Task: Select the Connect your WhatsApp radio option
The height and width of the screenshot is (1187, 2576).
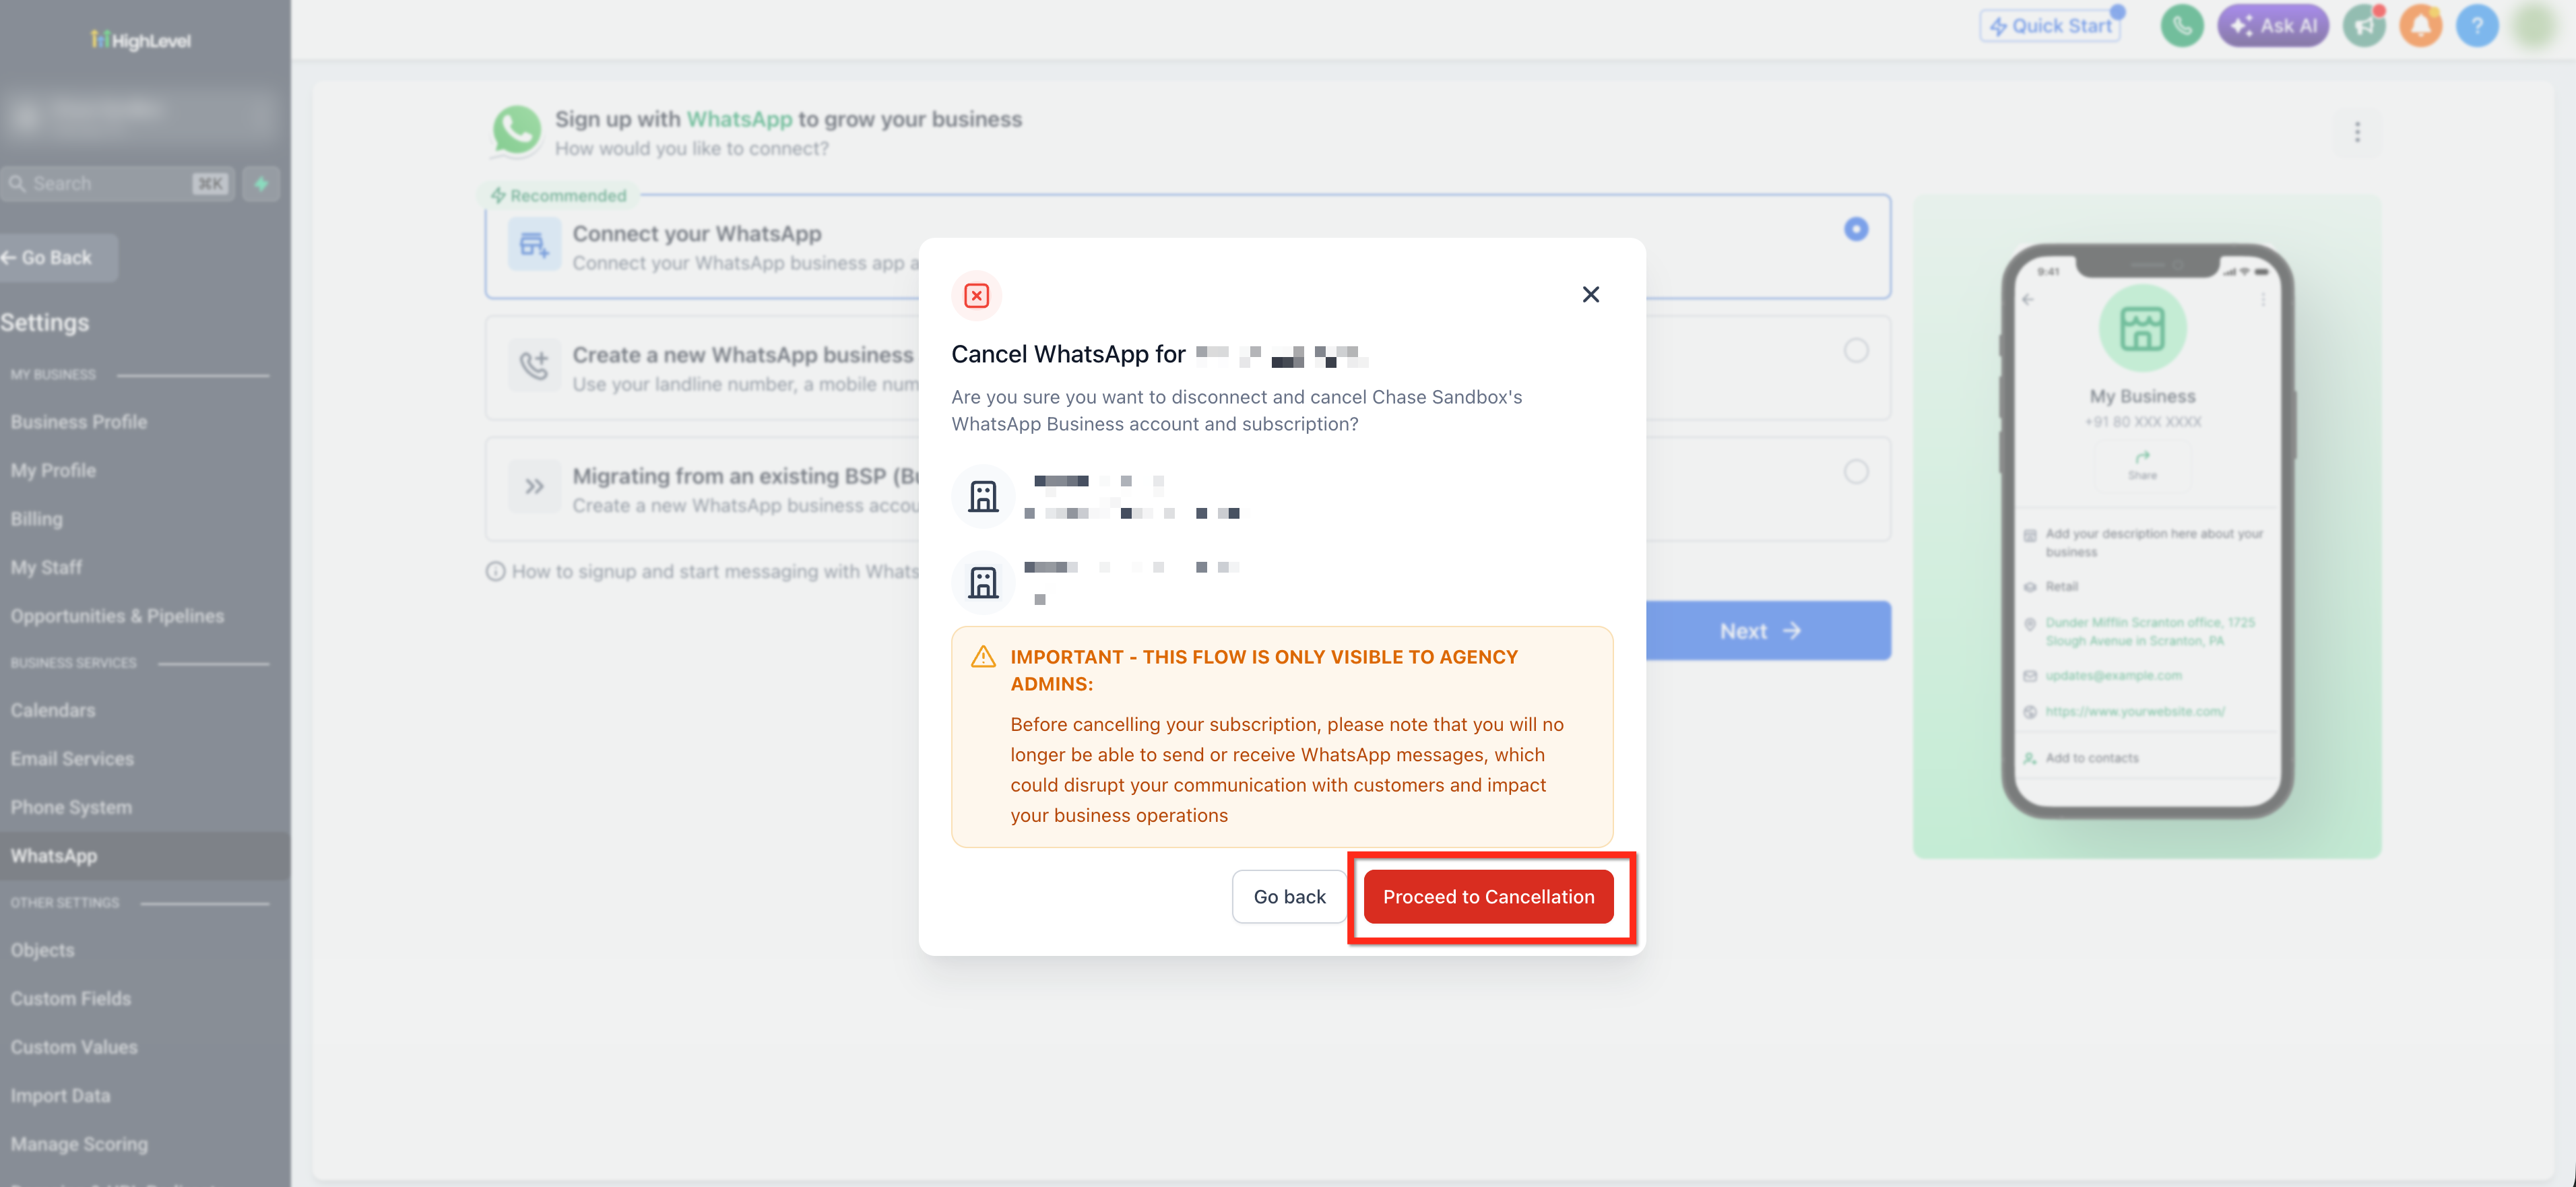Action: (1855, 229)
